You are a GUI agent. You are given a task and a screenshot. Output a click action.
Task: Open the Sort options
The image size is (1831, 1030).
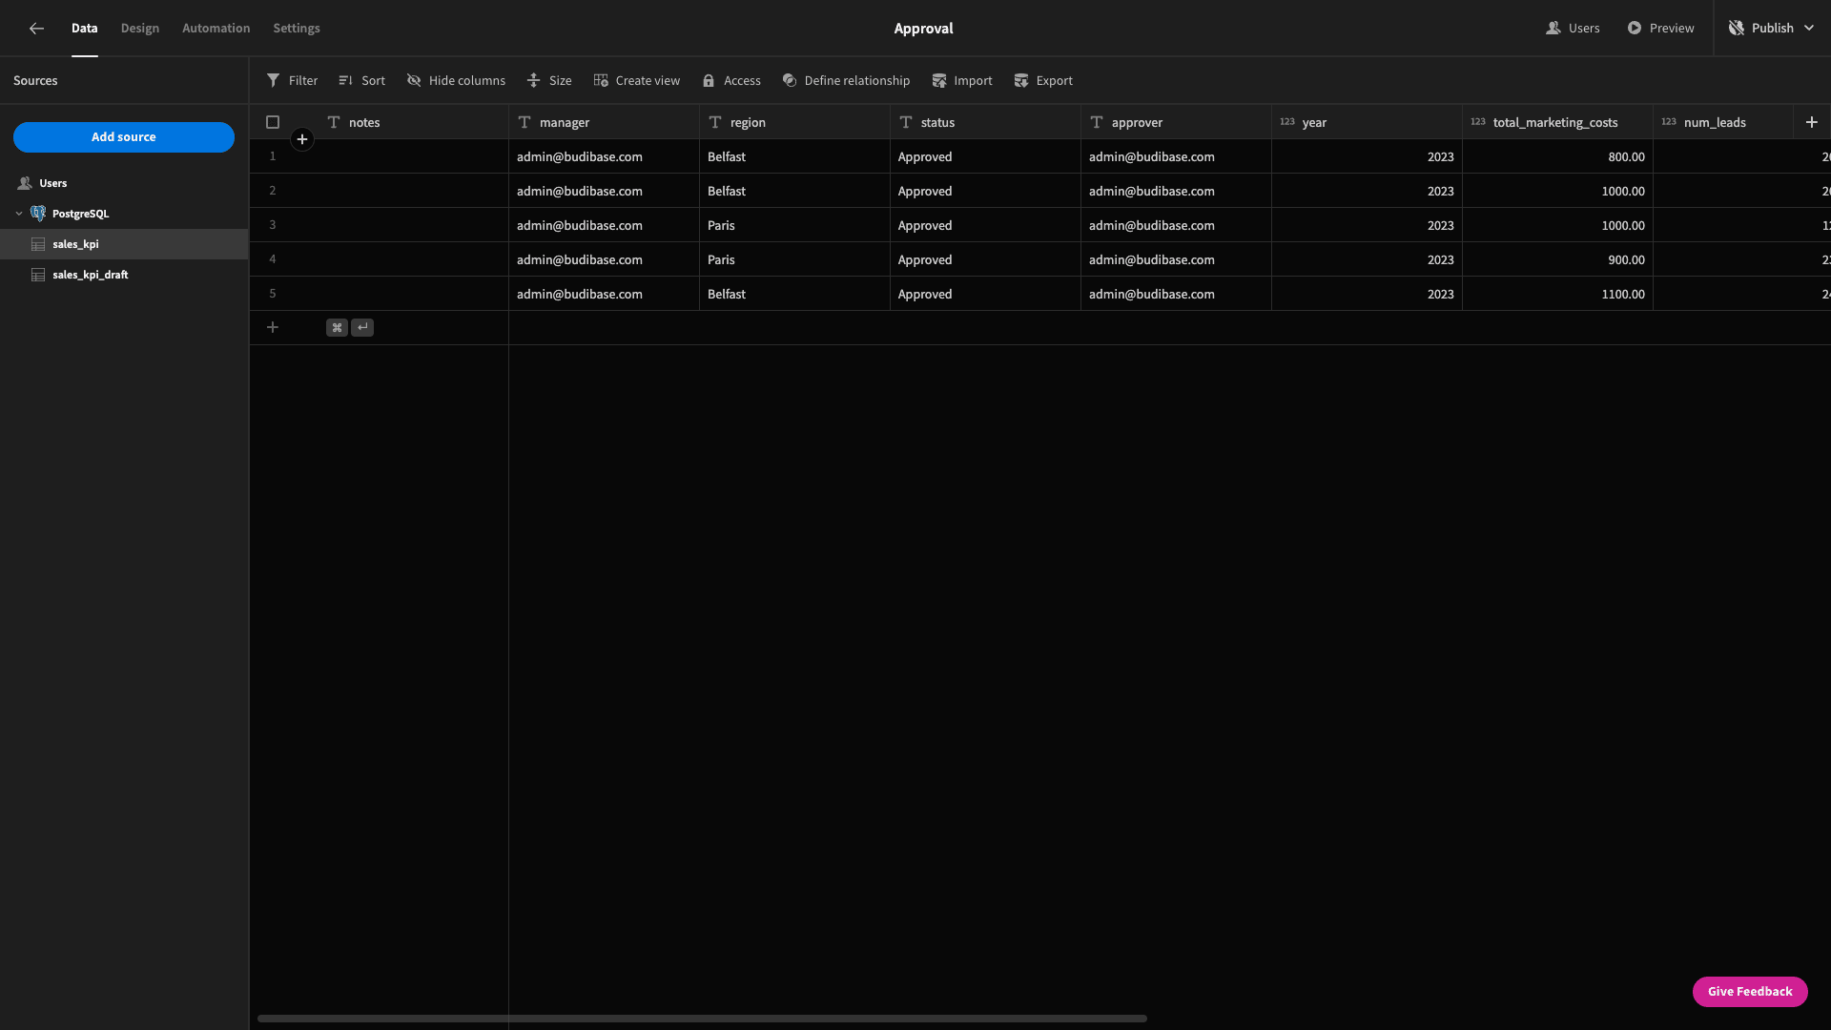tap(361, 81)
